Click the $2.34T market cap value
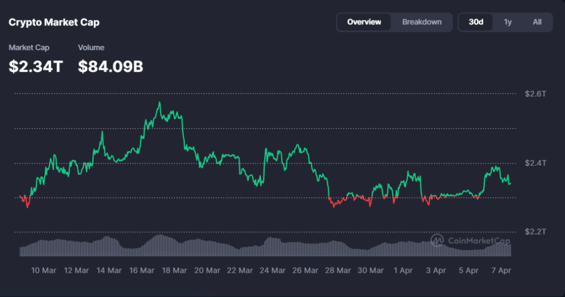The width and height of the screenshot is (565, 297). (x=36, y=67)
